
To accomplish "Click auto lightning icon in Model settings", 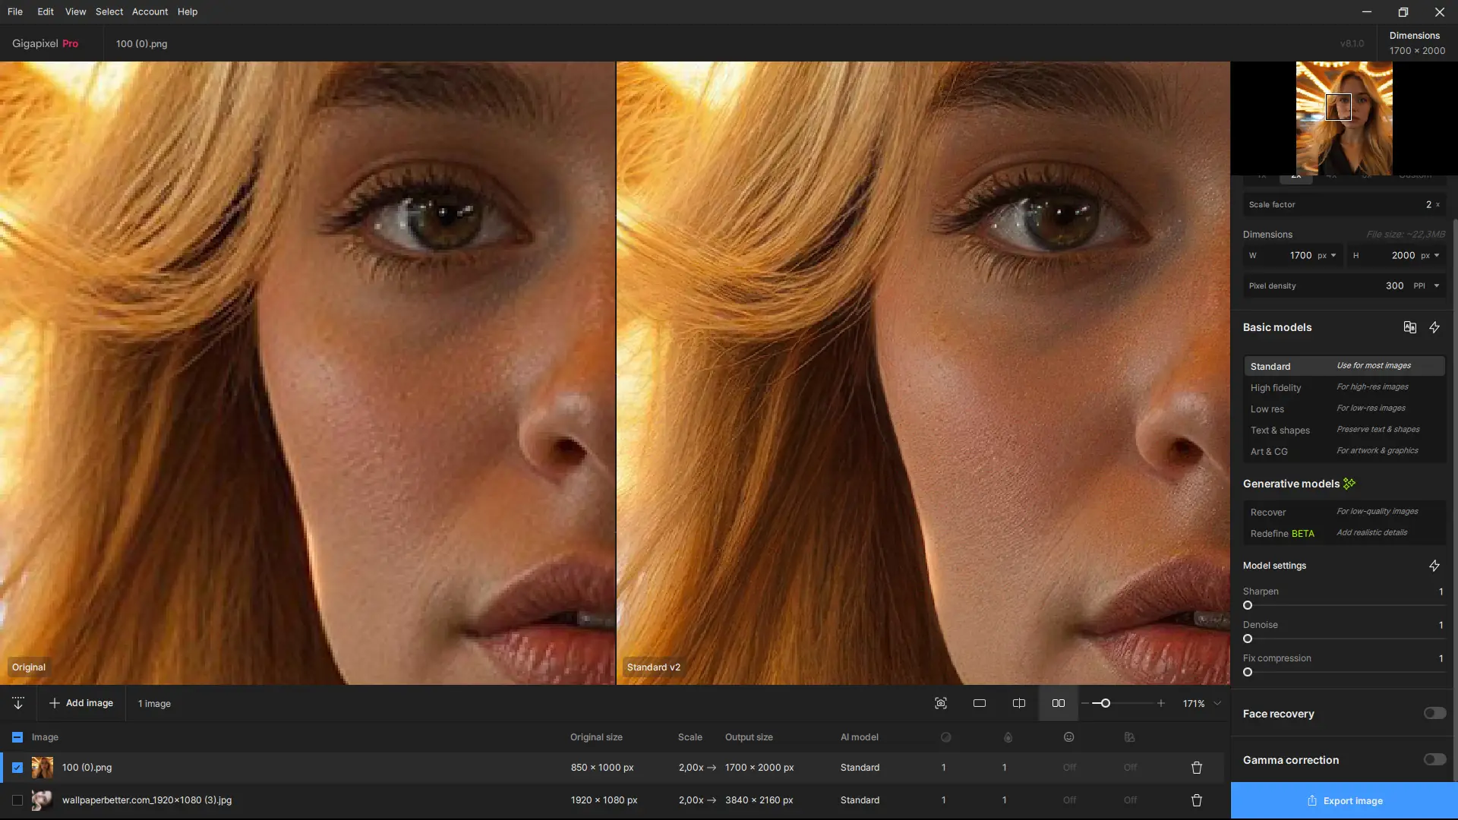I will pyautogui.click(x=1434, y=566).
